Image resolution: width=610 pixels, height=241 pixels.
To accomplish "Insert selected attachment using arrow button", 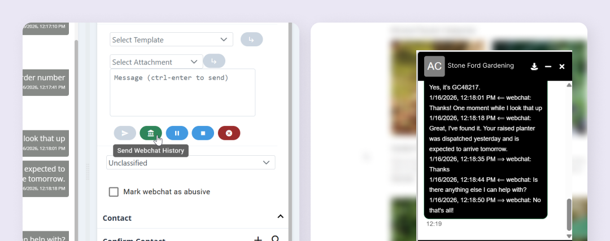I will [x=214, y=60].
